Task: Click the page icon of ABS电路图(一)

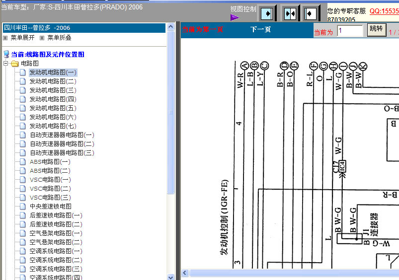Action: click(23, 162)
